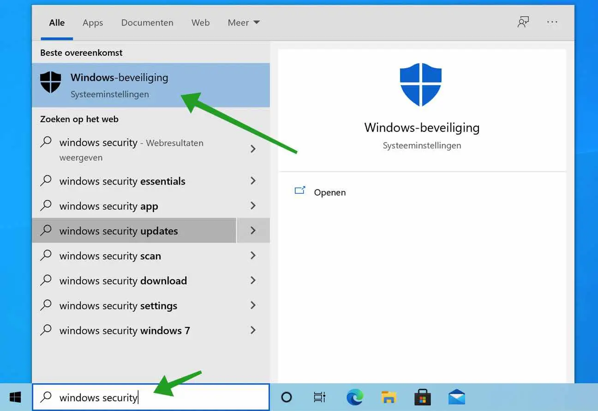Expand arrow for 'windows security updates'
Image resolution: width=598 pixels, height=411 pixels.
tap(253, 231)
